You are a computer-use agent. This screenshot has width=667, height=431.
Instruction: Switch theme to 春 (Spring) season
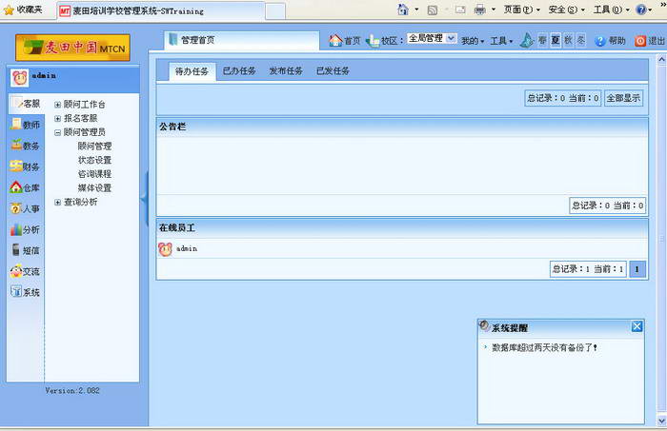[x=542, y=41]
